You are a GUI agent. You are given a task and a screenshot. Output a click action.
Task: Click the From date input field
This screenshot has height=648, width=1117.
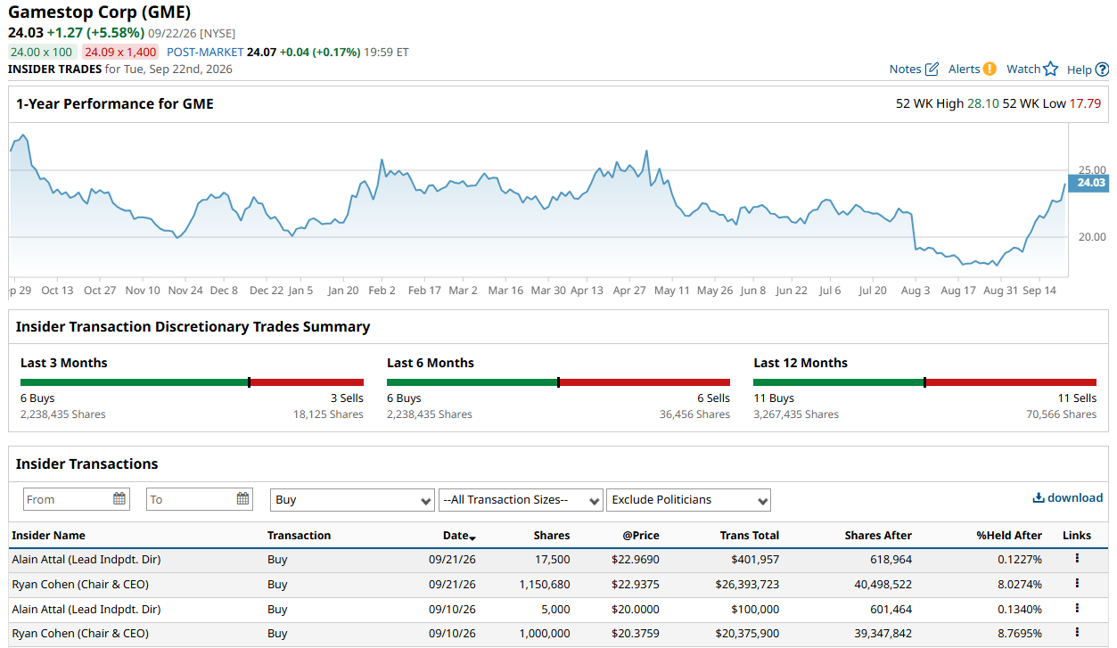tap(76, 499)
